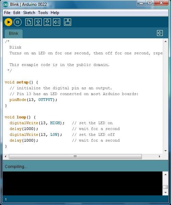This screenshot has height=205, width=171.
Task: Open the Sketch menu
Action: pos(29,13)
